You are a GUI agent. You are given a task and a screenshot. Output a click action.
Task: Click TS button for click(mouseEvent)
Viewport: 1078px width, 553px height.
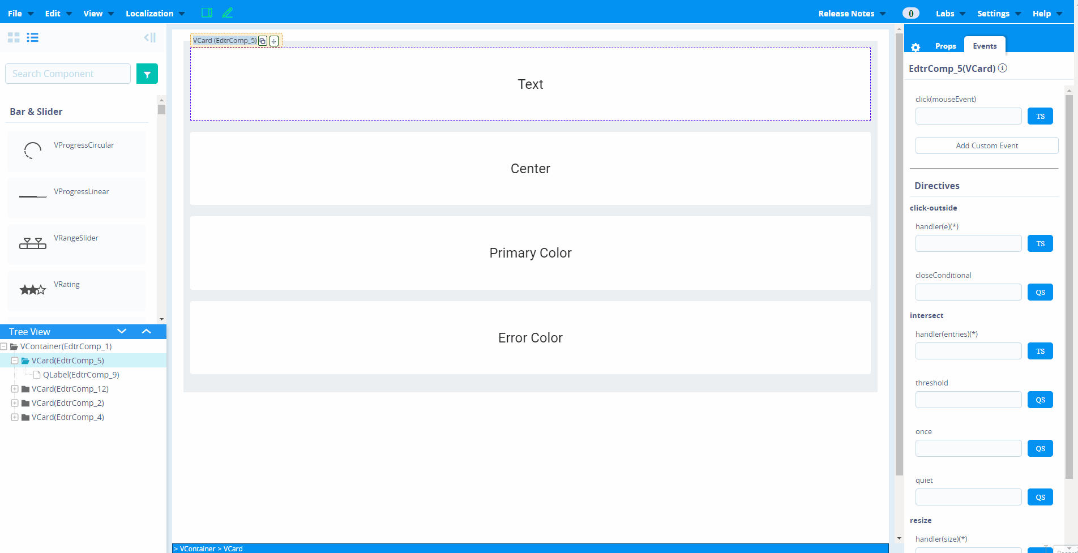(1040, 116)
